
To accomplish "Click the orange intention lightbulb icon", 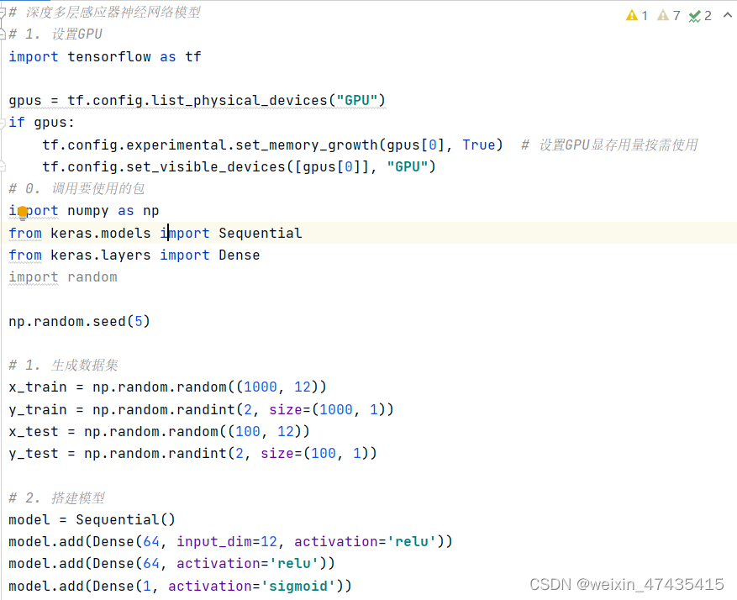I will (x=22, y=213).
